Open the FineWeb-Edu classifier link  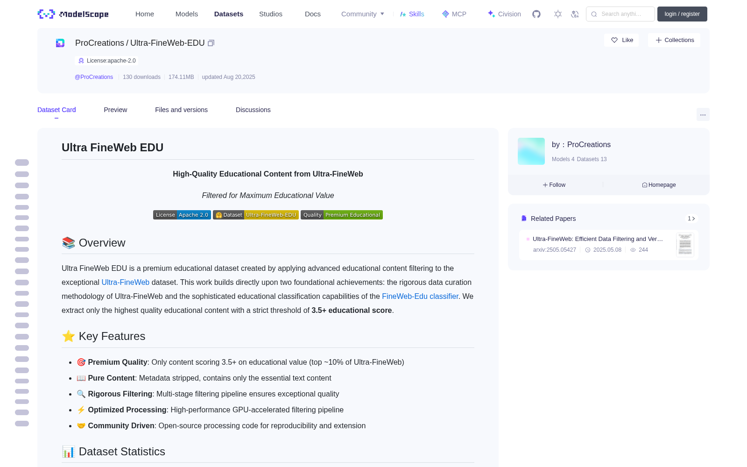point(420,296)
